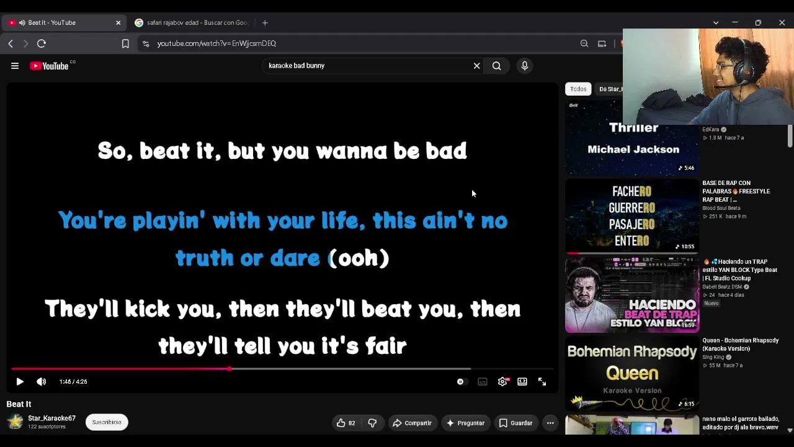The width and height of the screenshot is (794, 447).
Task: Click the '1:46 / 4:26' time display
Action: 73,382
